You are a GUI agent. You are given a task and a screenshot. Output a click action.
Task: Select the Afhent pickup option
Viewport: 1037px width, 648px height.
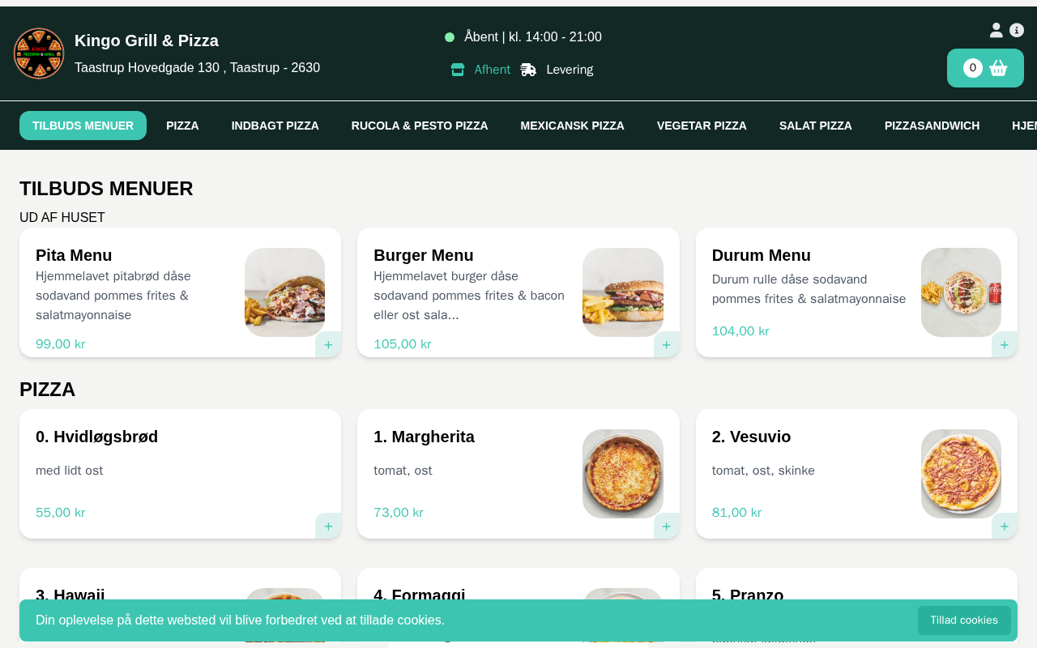[x=480, y=70]
